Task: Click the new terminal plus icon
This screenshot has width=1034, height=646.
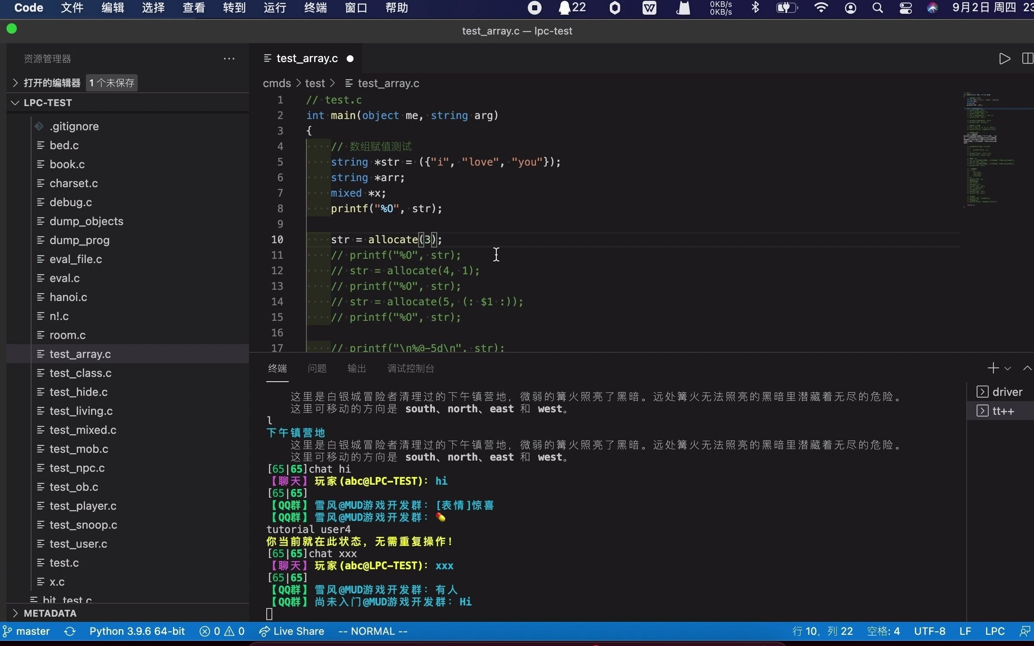Action: [993, 368]
